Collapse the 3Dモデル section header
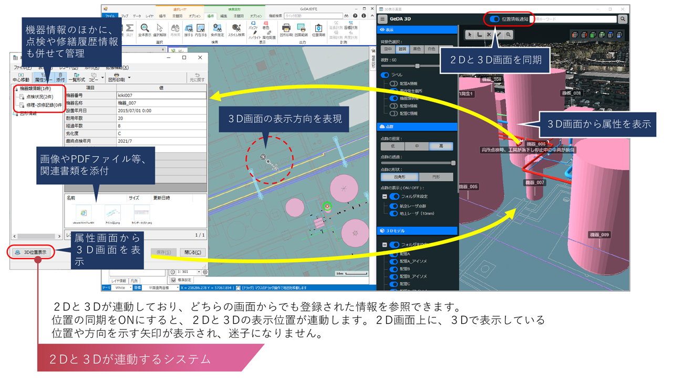This screenshot has width=683, height=384. 417,230
